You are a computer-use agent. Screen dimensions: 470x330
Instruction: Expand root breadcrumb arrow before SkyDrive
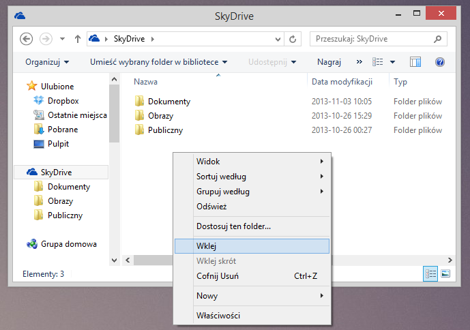(106, 39)
